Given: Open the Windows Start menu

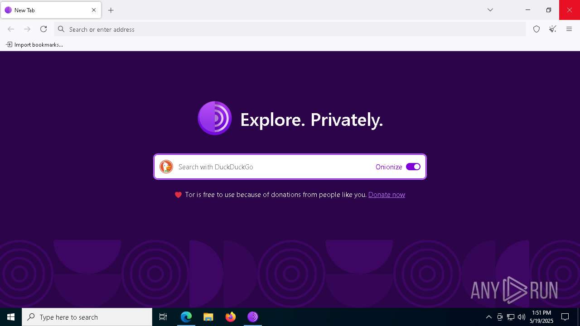Looking at the screenshot, I should [11, 317].
